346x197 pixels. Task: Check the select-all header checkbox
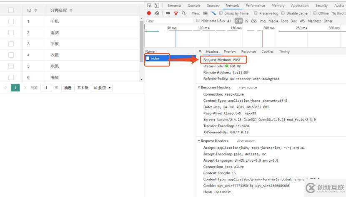coord(11,10)
